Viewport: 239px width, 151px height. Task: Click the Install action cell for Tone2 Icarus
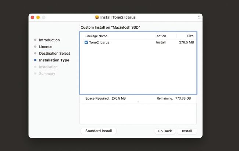point(161,42)
